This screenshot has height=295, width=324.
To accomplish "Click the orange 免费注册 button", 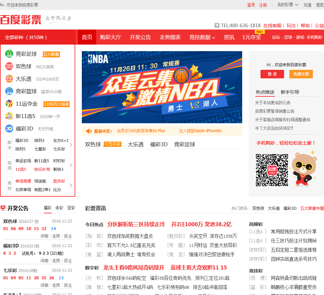I will pyautogui.click(x=301, y=74).
